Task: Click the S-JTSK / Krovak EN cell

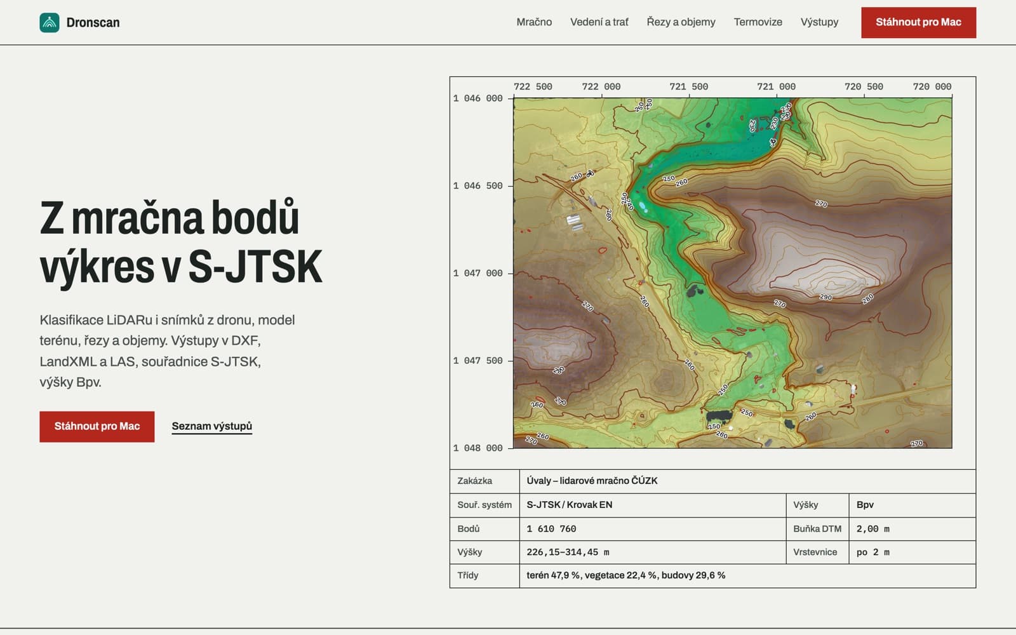Action: click(653, 505)
